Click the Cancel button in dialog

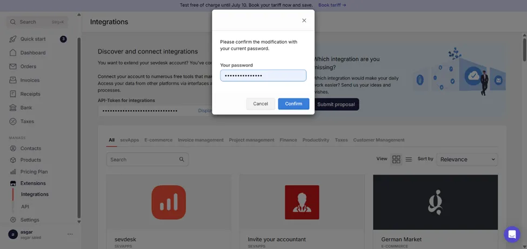261,104
